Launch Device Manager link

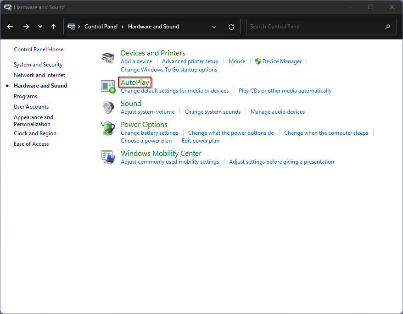point(282,61)
